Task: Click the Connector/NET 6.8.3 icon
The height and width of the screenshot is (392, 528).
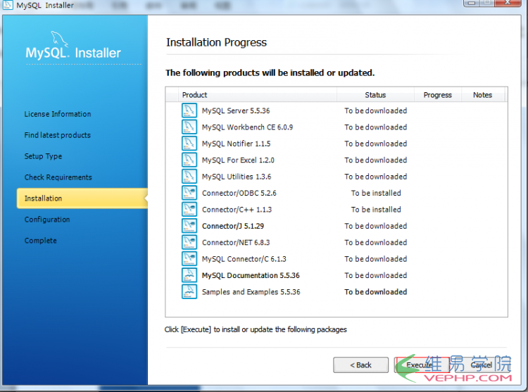Action: pyautogui.click(x=189, y=242)
